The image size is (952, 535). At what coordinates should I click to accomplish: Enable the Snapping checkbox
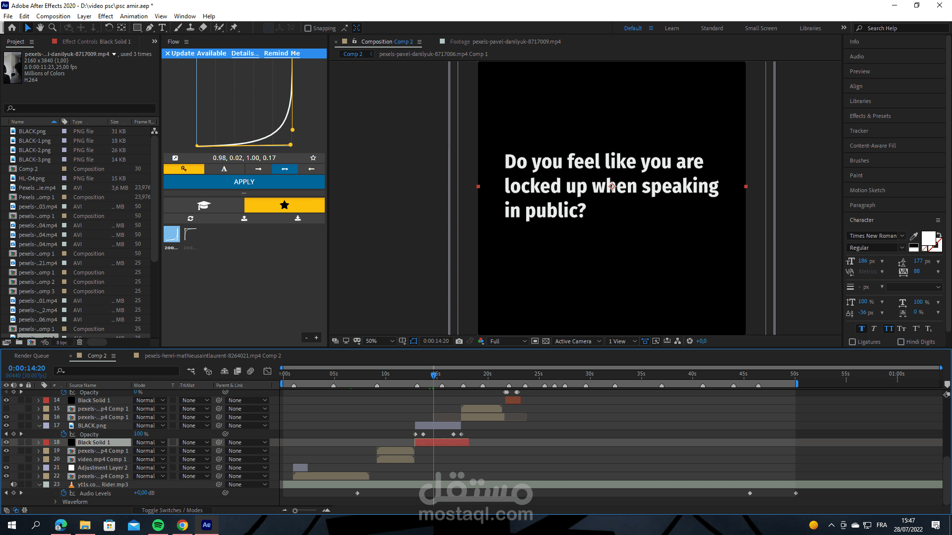[x=308, y=28]
